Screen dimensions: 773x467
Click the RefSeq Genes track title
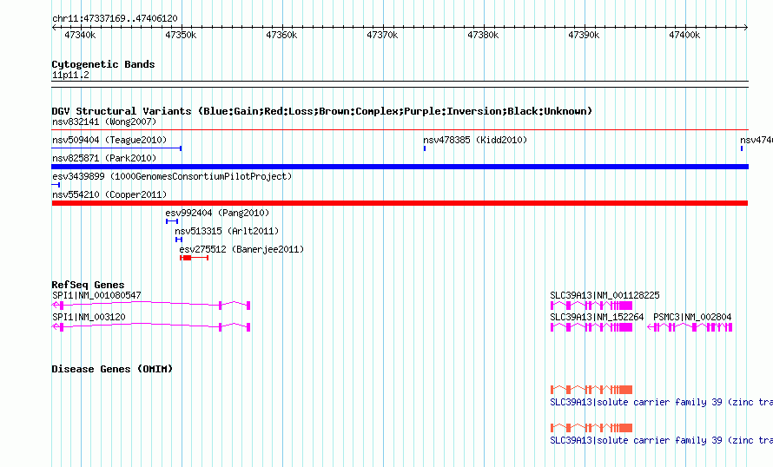(88, 284)
